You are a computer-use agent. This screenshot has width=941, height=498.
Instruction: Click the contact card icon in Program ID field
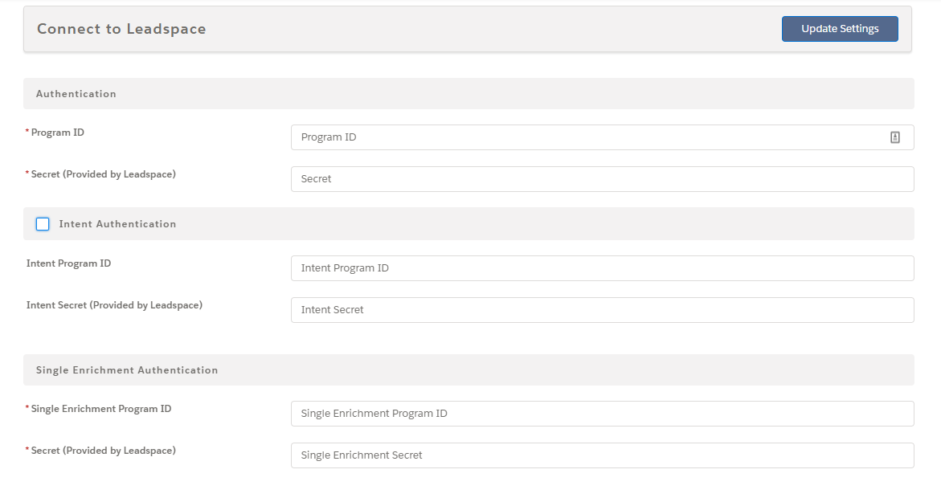894,137
